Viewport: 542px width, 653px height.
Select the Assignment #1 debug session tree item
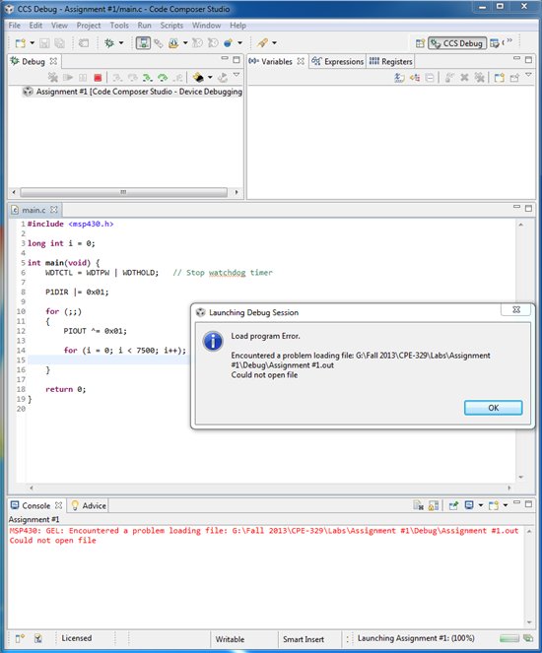coord(132,92)
